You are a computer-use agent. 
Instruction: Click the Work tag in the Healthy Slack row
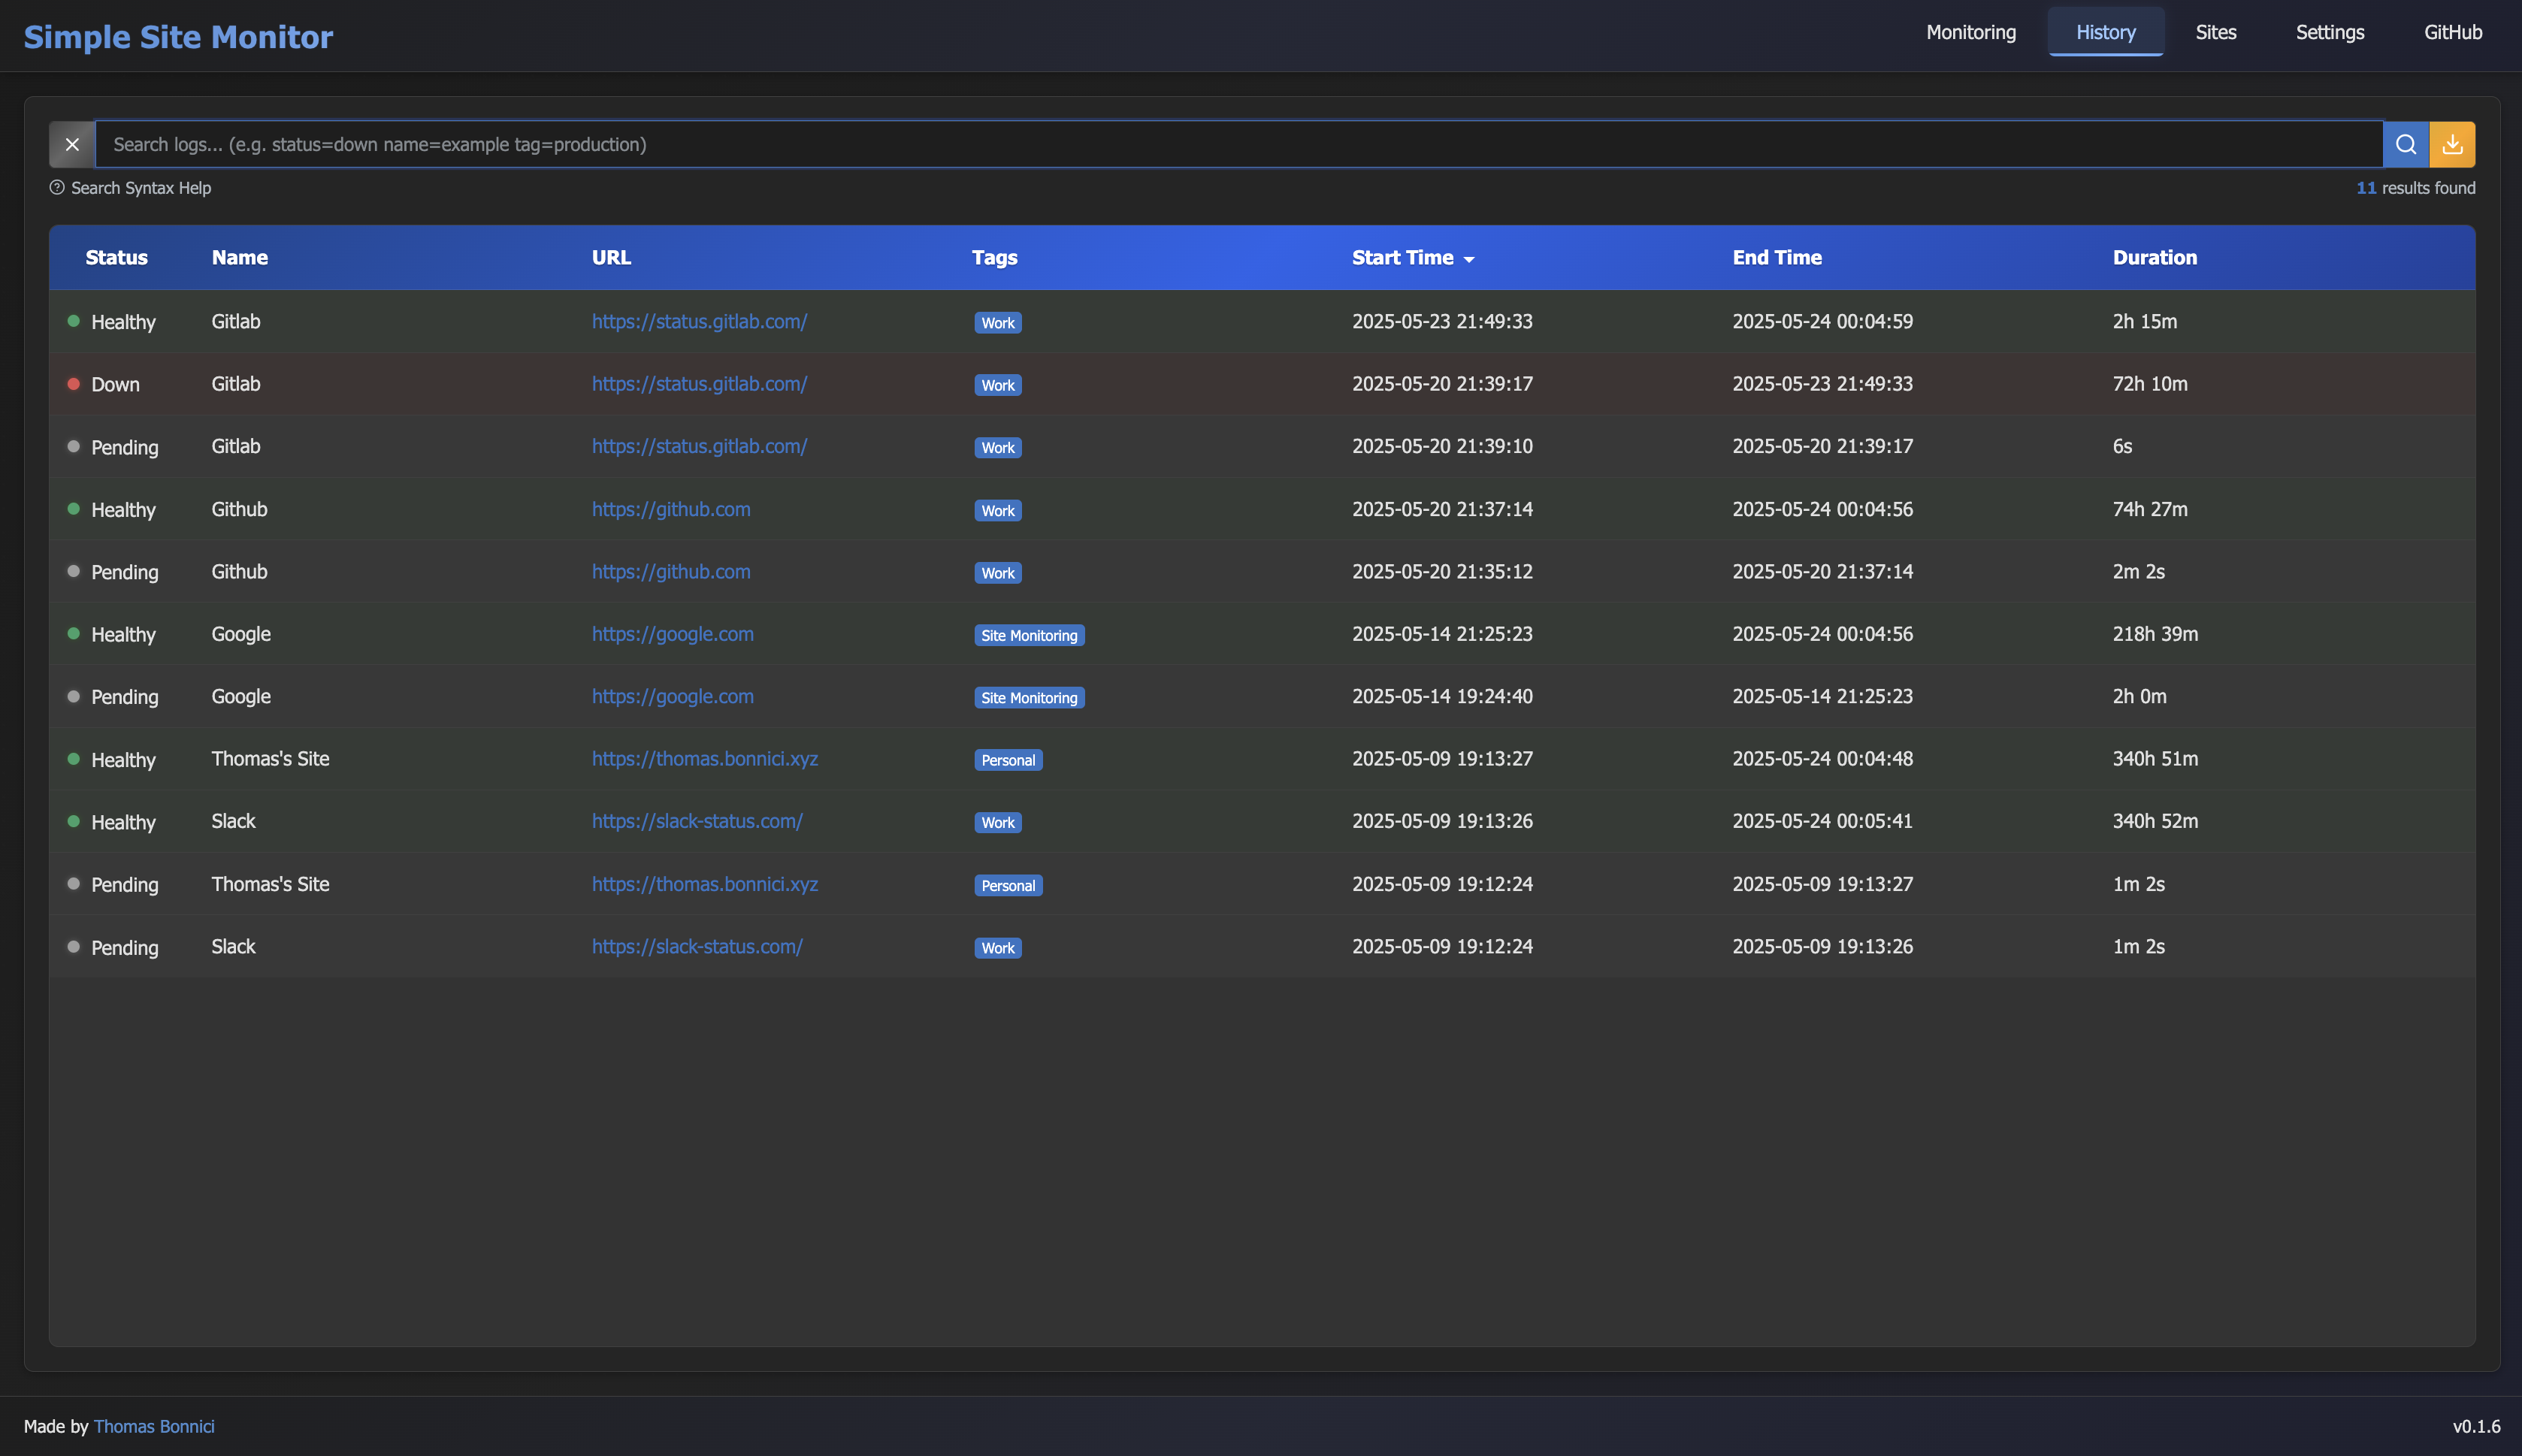pyautogui.click(x=998, y=822)
